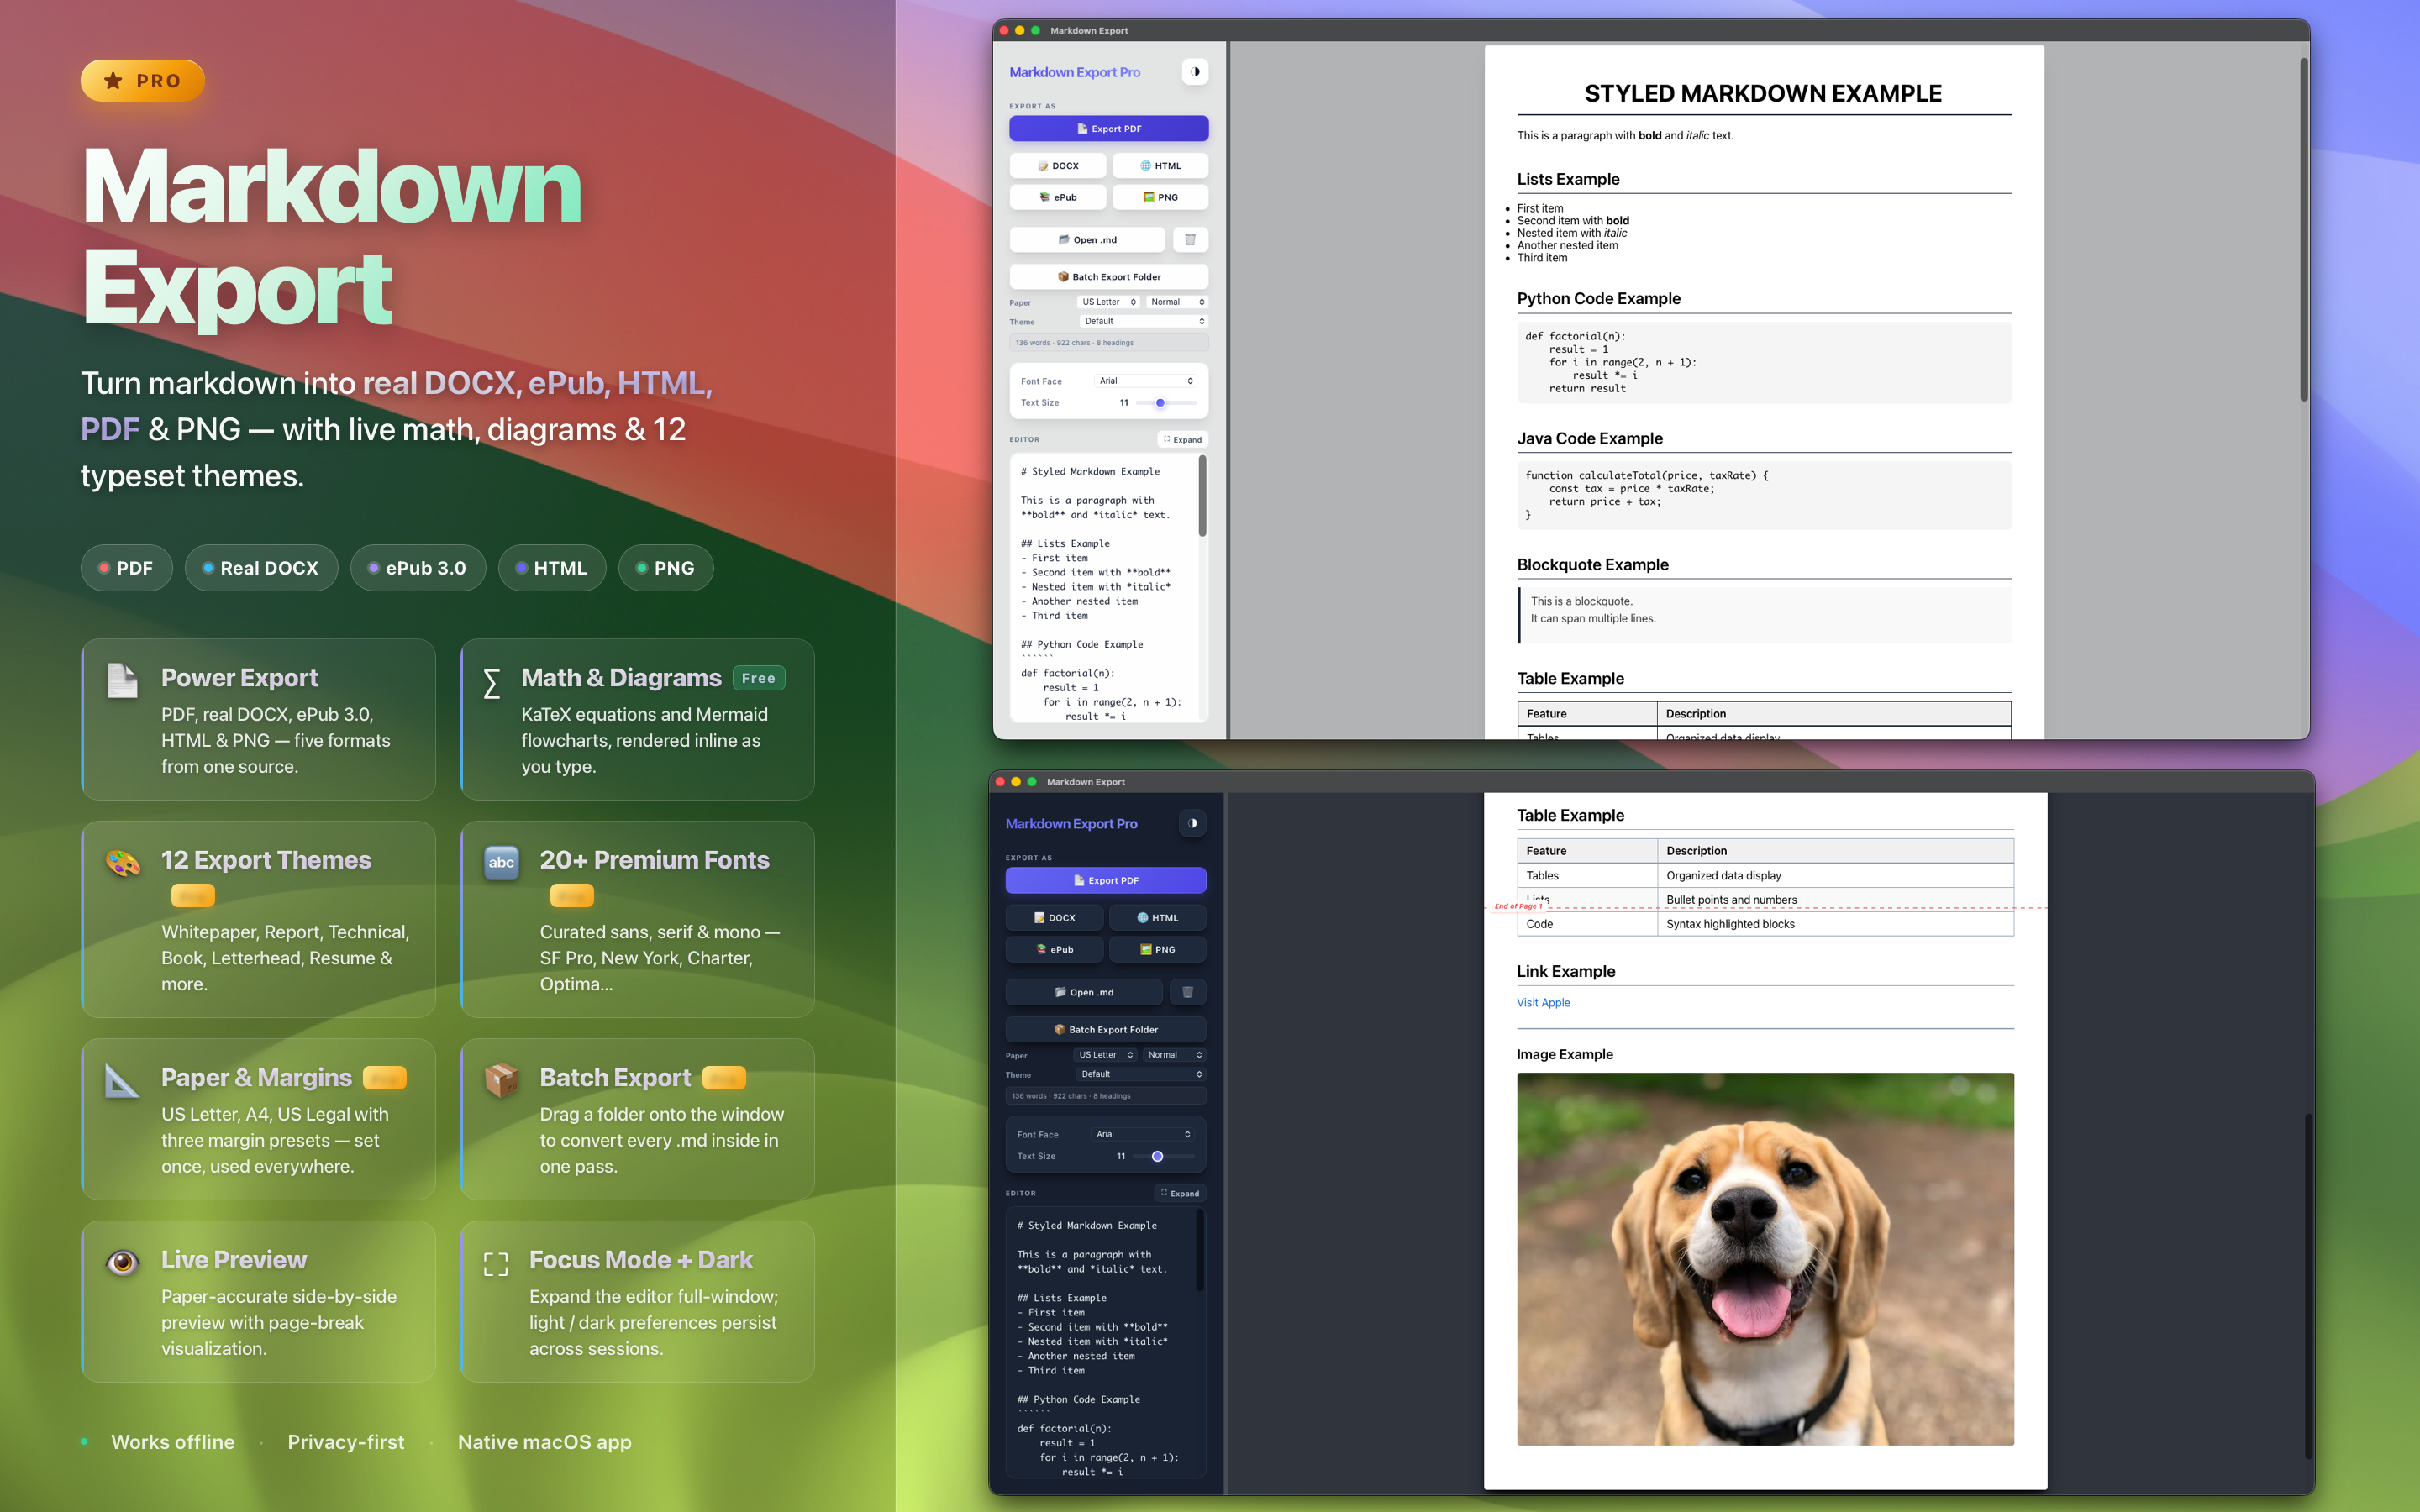Viewport: 2420px width, 1512px height.
Task: Export as PNG in the dark window
Action: [x=1157, y=949]
